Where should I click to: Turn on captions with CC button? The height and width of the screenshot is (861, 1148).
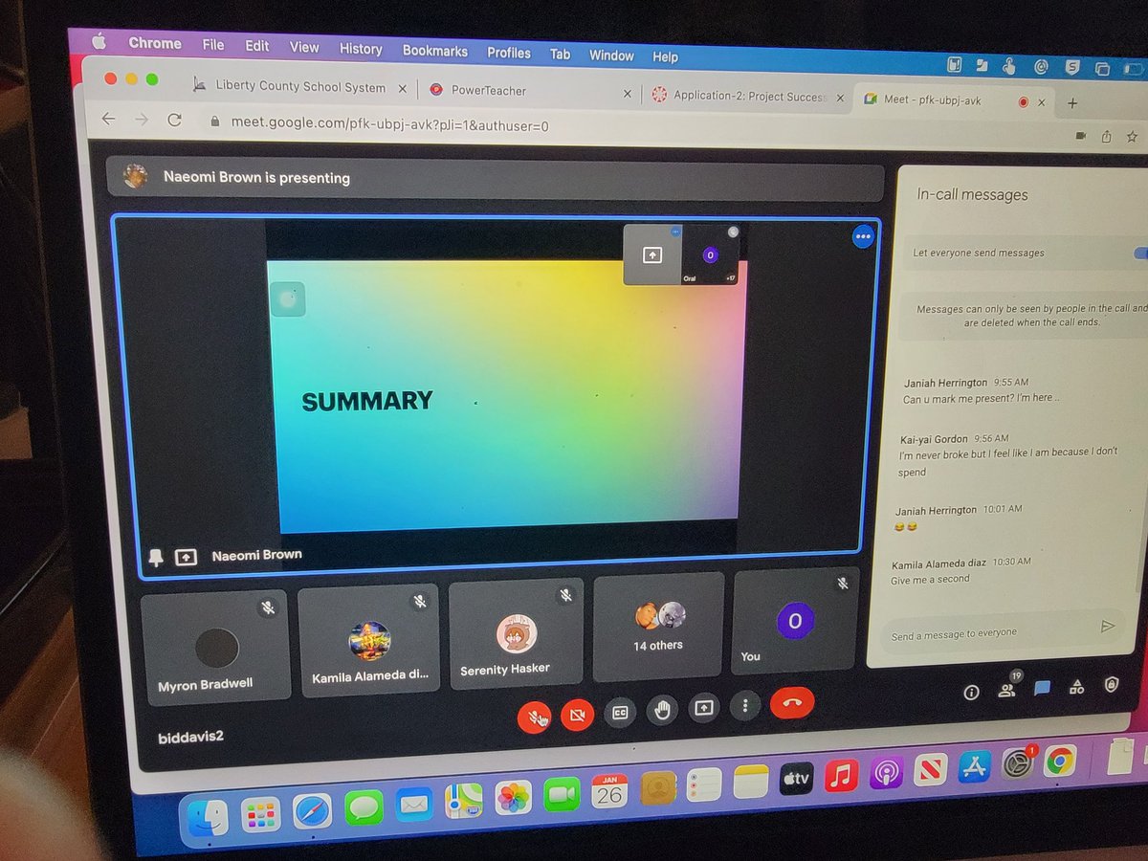pyautogui.click(x=620, y=712)
